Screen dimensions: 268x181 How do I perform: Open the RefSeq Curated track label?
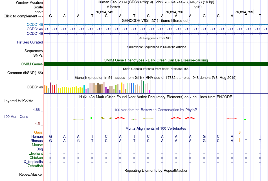click(30, 42)
